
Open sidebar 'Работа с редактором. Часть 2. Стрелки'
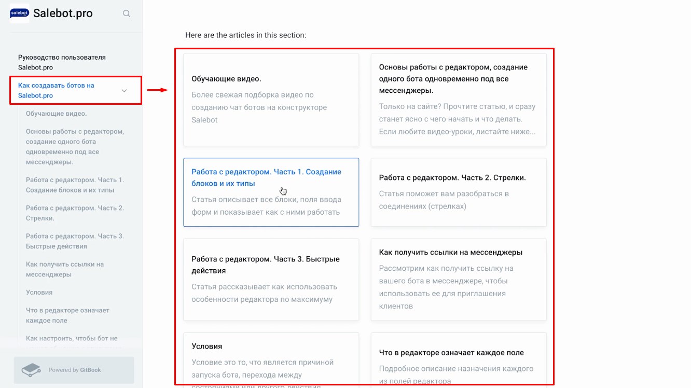75,213
